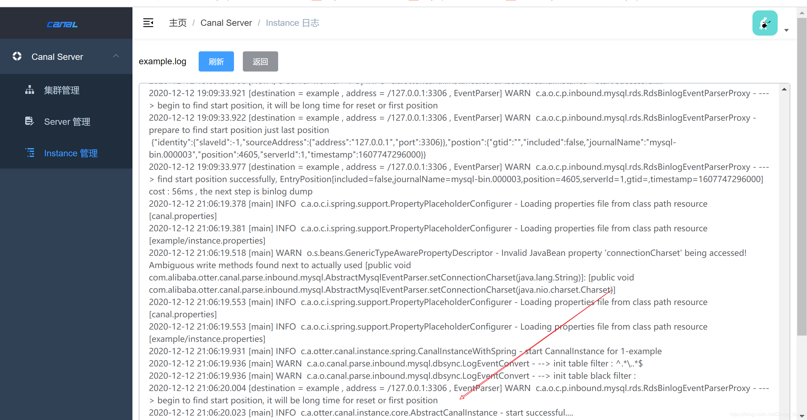Click the page scrollbar up arrow
This screenshot has height=420, width=807.
click(x=802, y=13)
